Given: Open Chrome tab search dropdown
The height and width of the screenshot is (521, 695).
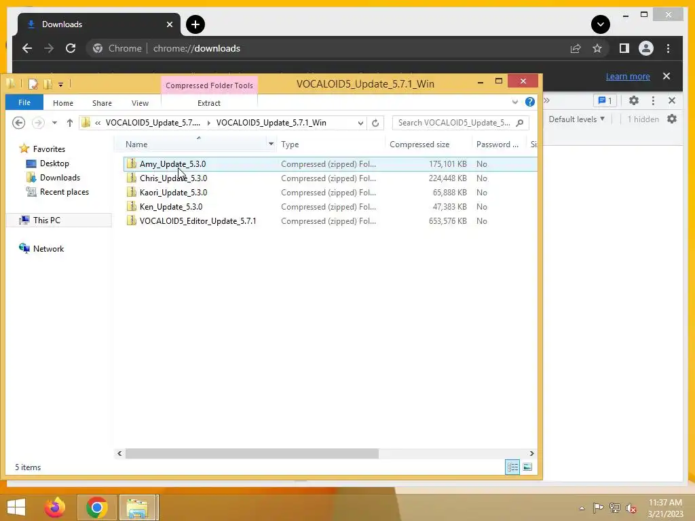Looking at the screenshot, I should pyautogui.click(x=601, y=24).
